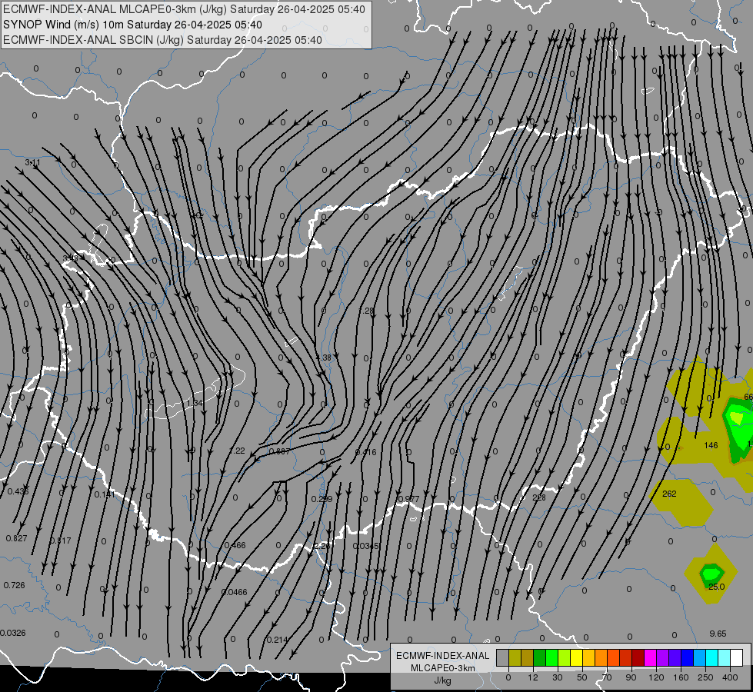Click the map value 0.726

coord(14,585)
